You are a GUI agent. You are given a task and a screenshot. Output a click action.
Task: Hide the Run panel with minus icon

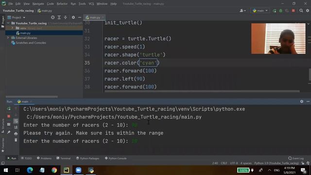(x=308, y=102)
